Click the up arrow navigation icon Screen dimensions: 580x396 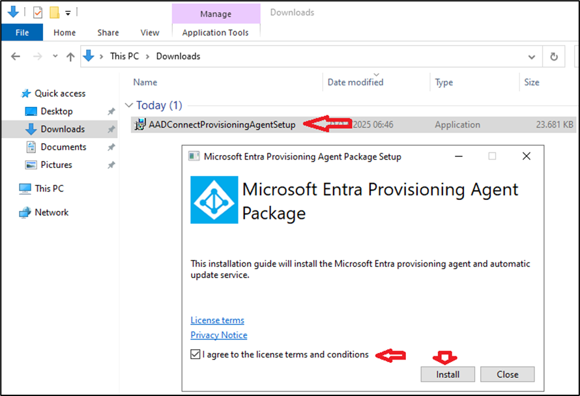(x=70, y=57)
